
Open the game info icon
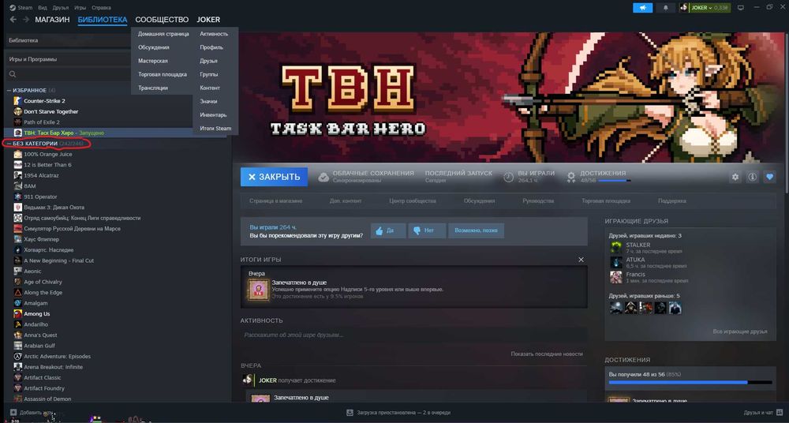click(x=752, y=177)
